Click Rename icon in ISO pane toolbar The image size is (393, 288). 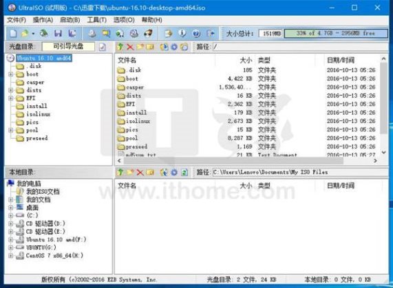[x=150, y=47]
